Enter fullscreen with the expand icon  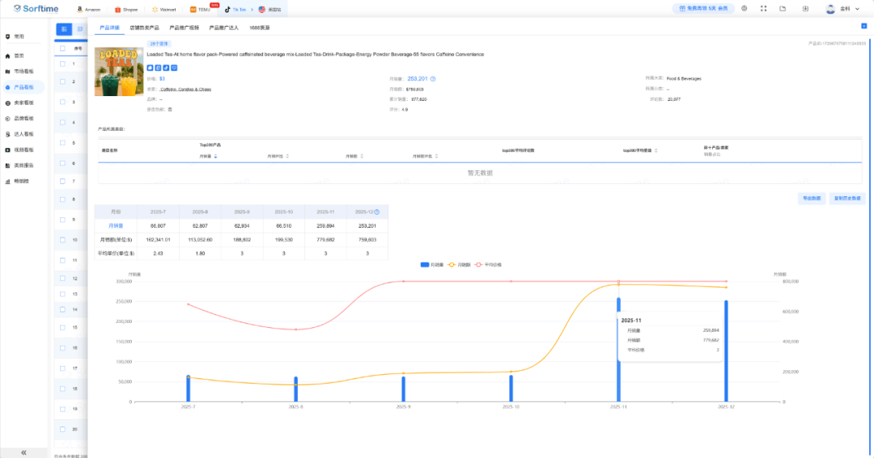[764, 9]
